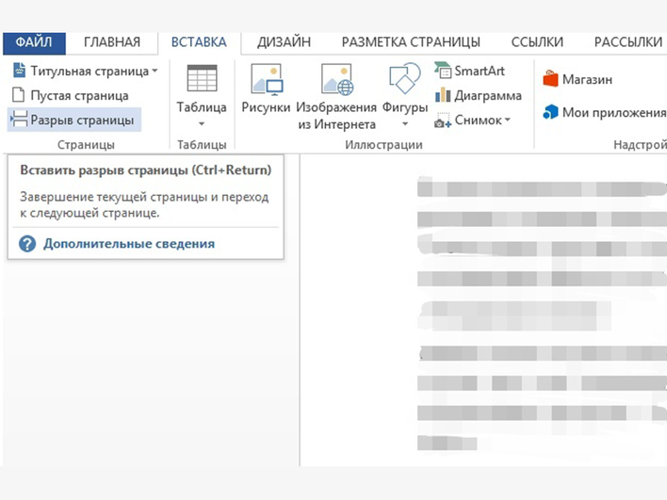667x500 pixels.
Task: Click the help question mark icon
Action: coord(27,244)
